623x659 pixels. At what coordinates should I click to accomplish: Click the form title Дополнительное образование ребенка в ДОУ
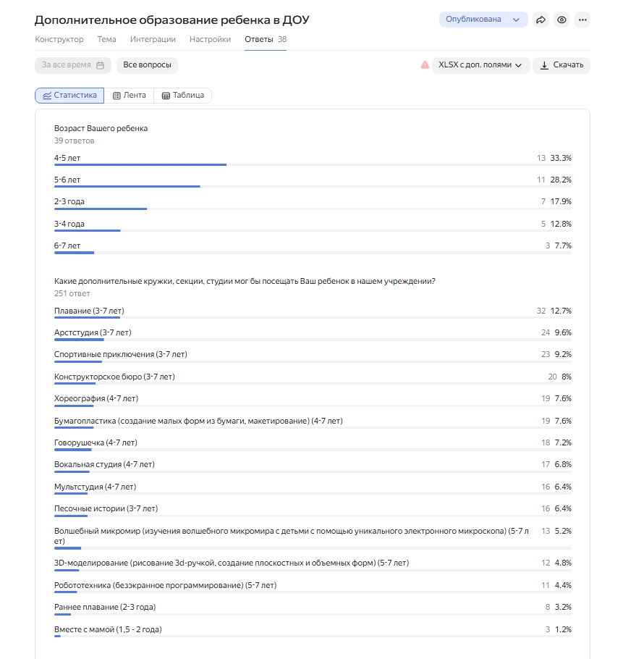click(171, 20)
